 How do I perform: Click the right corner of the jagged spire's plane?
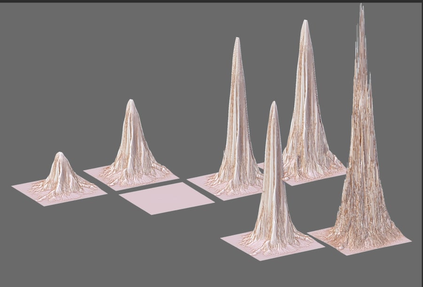pos(410,240)
